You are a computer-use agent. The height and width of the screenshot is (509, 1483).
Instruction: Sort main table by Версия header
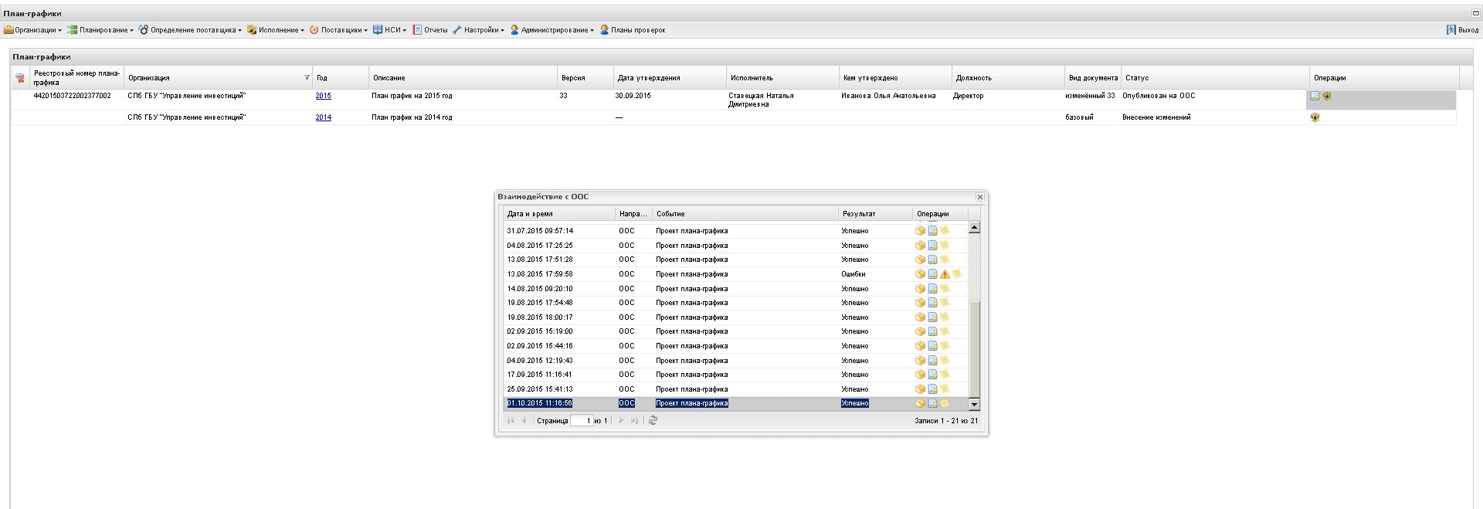click(585, 78)
